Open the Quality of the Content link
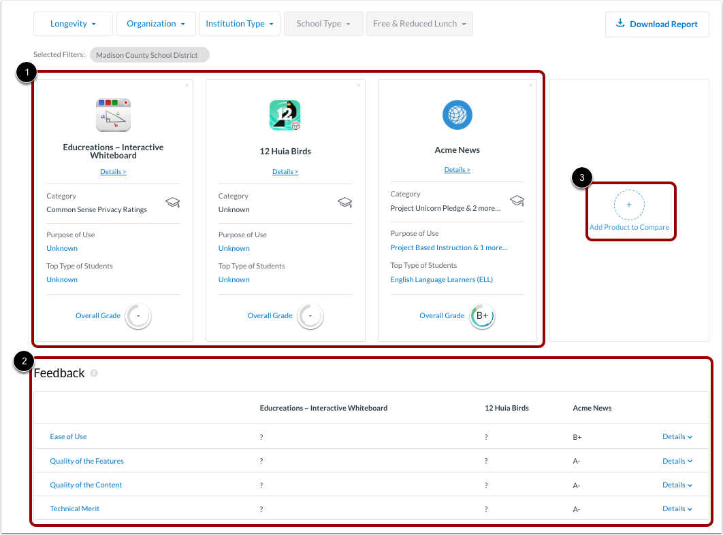 pos(86,485)
